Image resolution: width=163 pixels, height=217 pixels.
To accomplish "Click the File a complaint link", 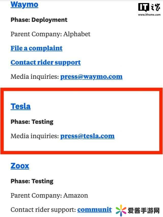I will tap(36, 48).
